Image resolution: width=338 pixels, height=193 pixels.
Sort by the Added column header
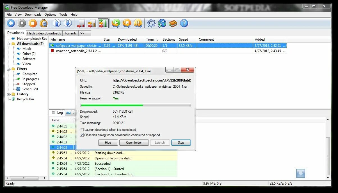click(x=270, y=39)
